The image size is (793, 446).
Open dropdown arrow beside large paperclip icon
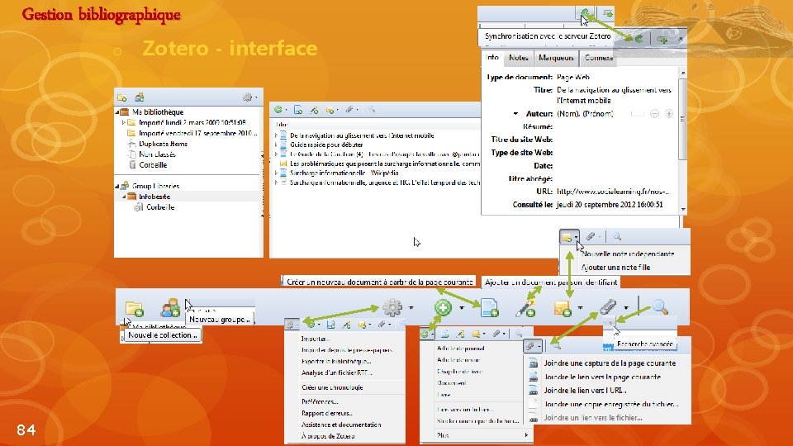626,307
